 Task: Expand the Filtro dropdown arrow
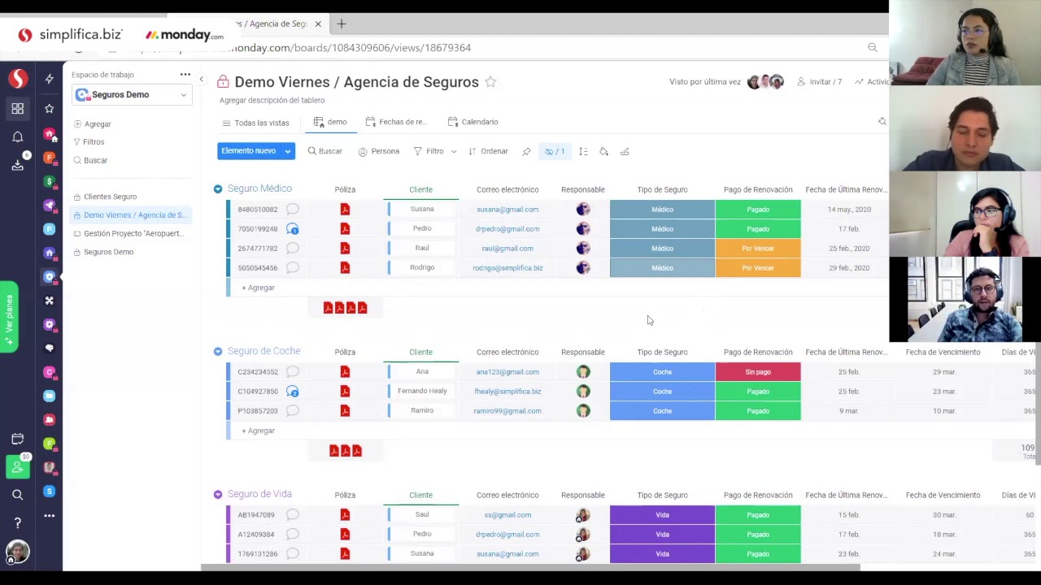point(454,151)
